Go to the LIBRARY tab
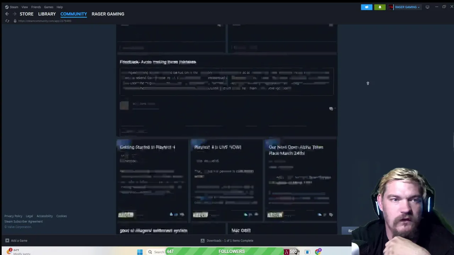 47,14
